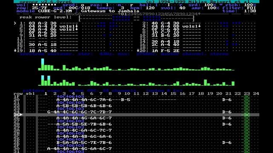Select channel 15 row showing 30 A-5
The width and height of the screenshot is (273, 153).
tap(75, 45)
